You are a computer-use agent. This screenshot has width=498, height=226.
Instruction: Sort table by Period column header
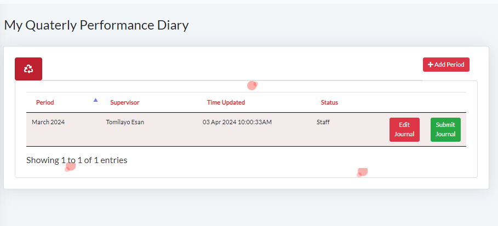pyautogui.click(x=45, y=102)
